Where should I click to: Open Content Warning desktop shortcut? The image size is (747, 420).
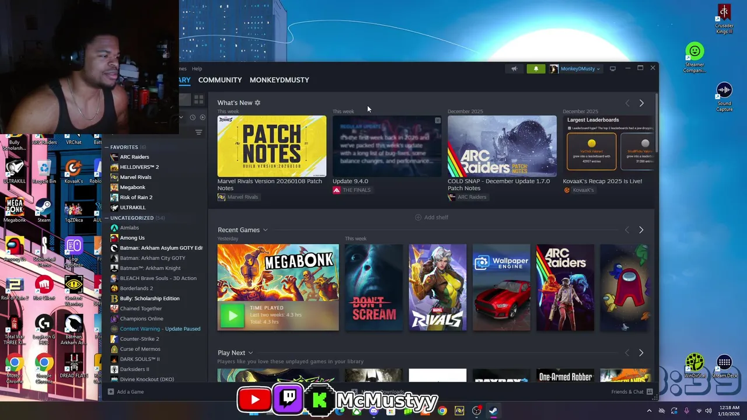[x=74, y=291]
